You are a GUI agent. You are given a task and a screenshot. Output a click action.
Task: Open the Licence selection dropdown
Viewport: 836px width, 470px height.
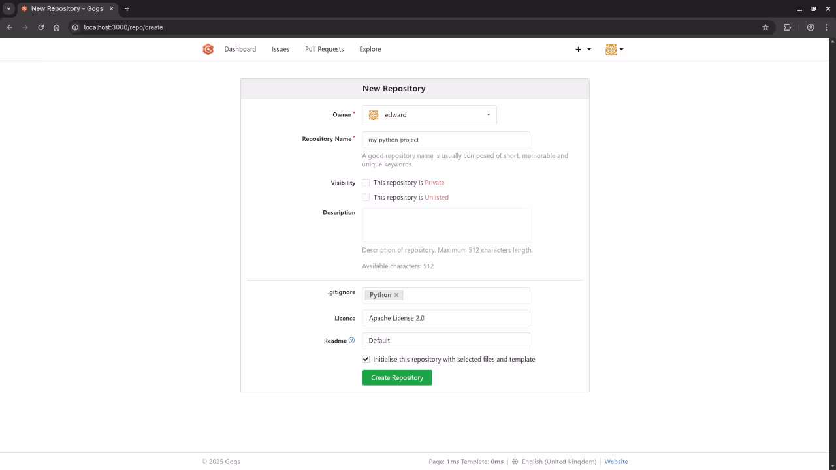pos(446,318)
